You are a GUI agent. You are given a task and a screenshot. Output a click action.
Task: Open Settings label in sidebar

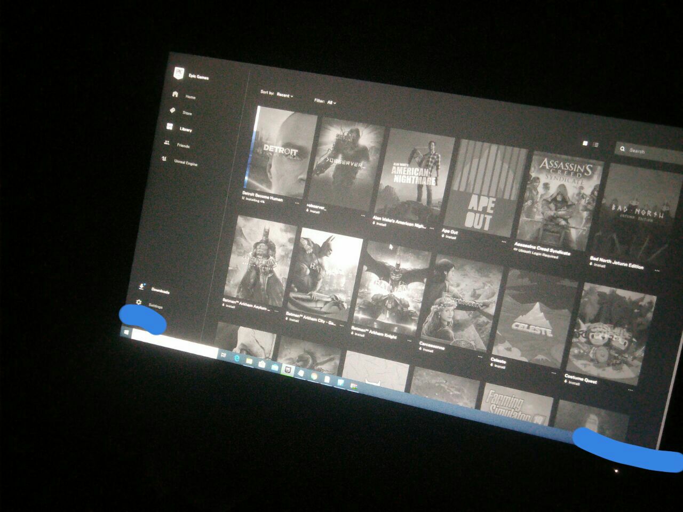(155, 306)
